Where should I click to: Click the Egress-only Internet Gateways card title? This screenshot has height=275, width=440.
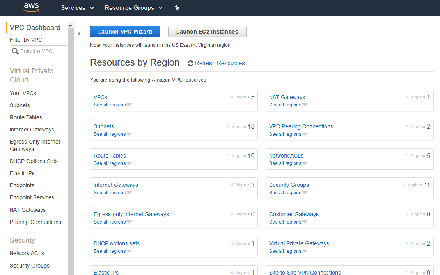click(131, 215)
